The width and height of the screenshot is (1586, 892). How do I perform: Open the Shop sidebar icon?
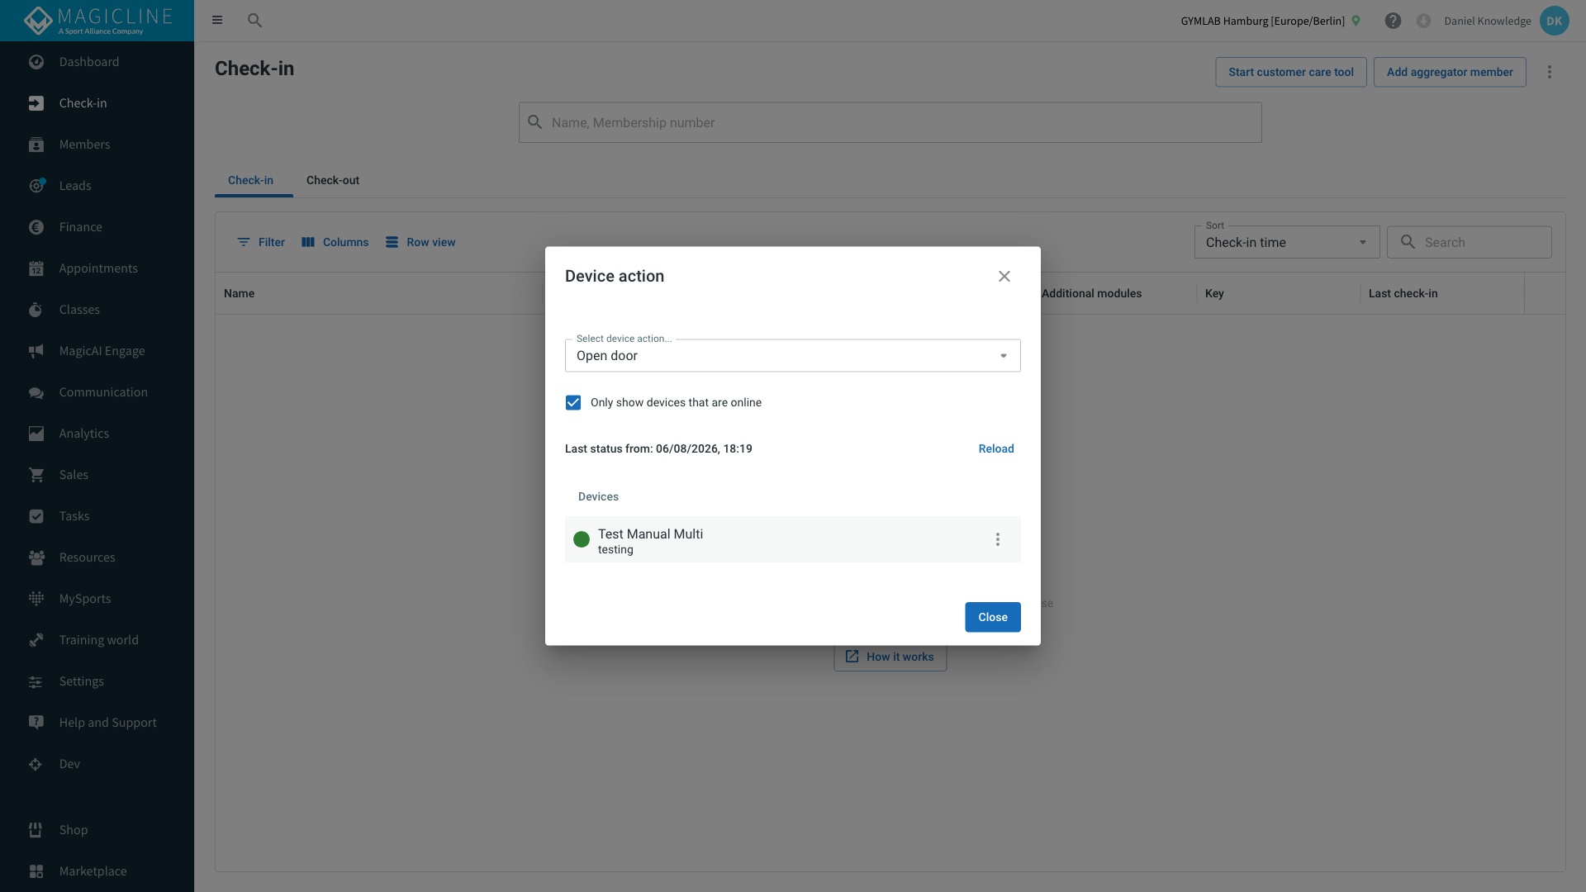click(36, 830)
